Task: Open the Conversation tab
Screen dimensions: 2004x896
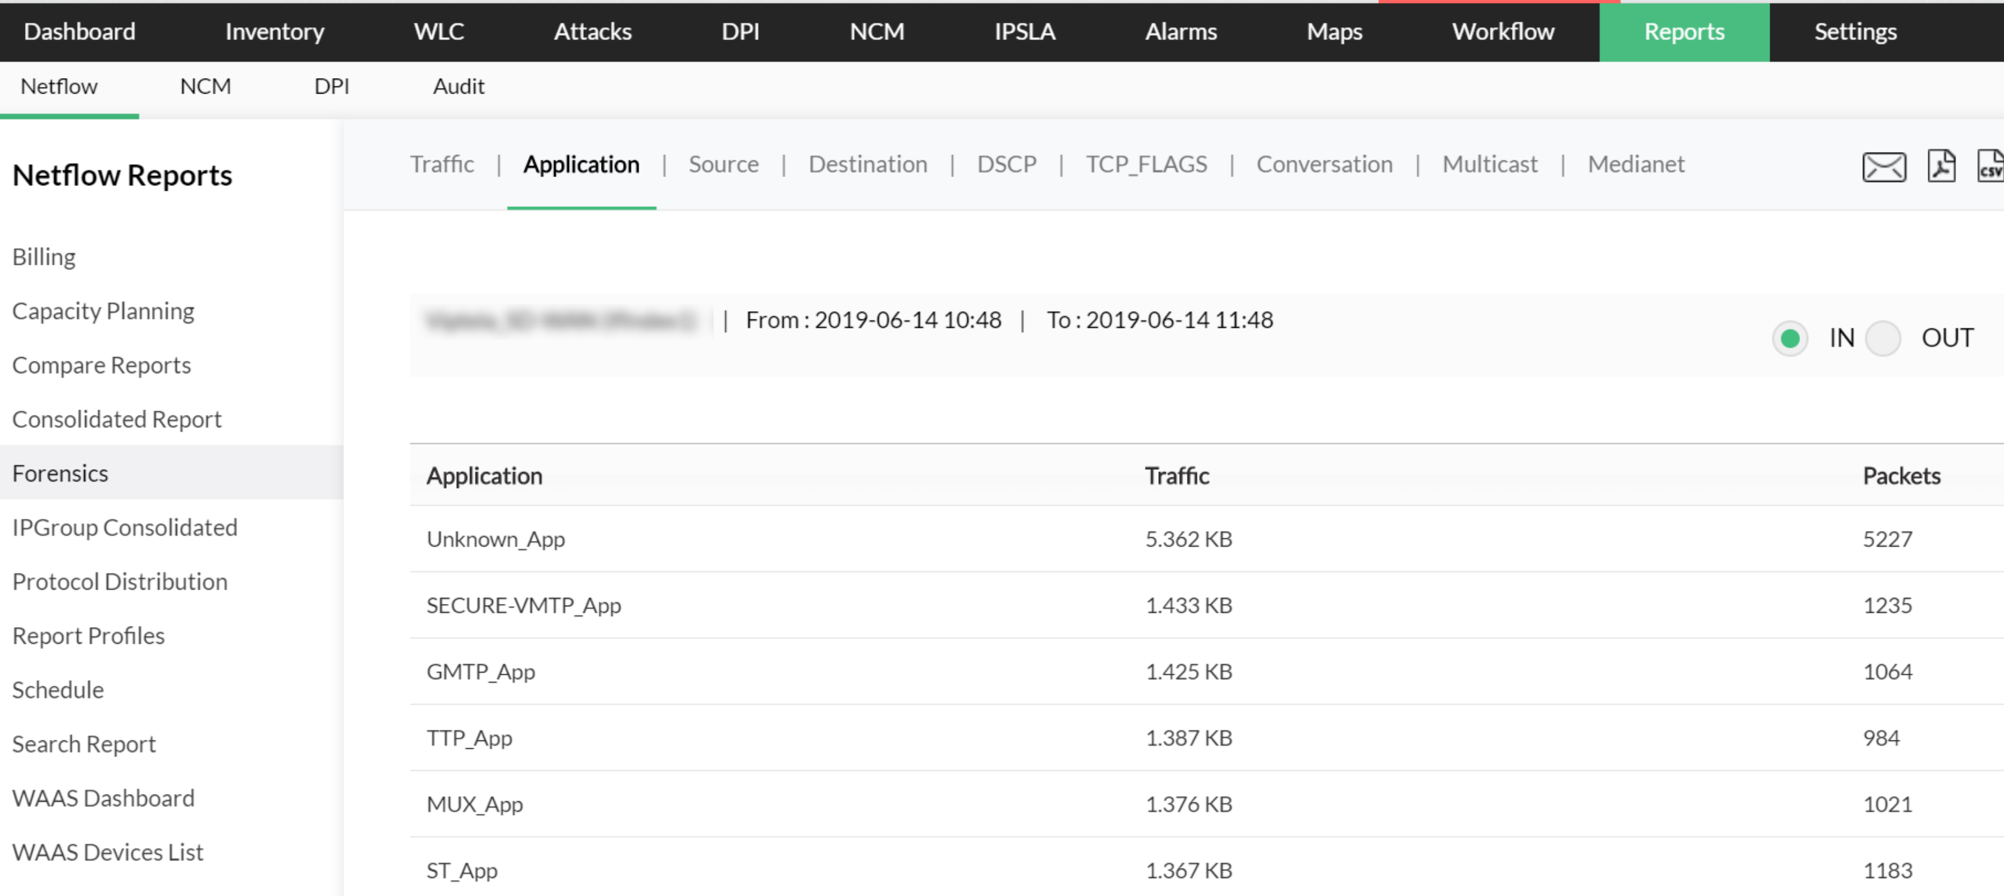Action: point(1324,164)
